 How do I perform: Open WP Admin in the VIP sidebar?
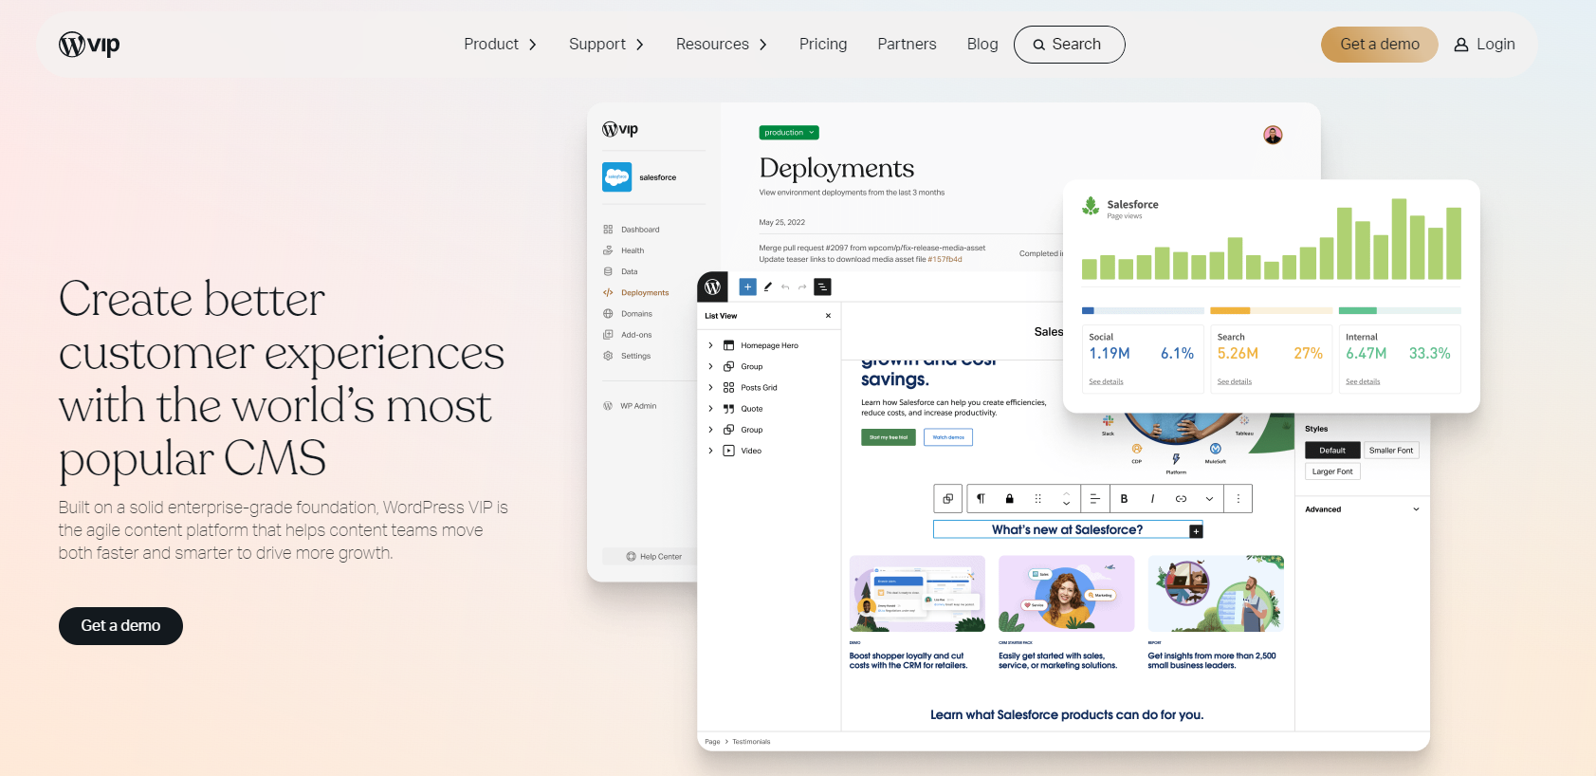630,406
